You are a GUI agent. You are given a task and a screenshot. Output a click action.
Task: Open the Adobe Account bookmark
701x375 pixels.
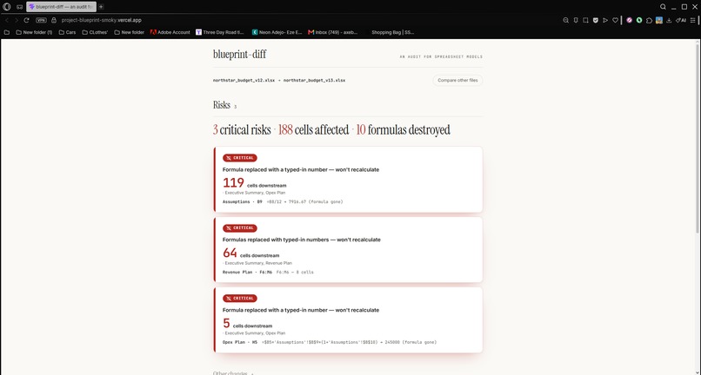[170, 32]
